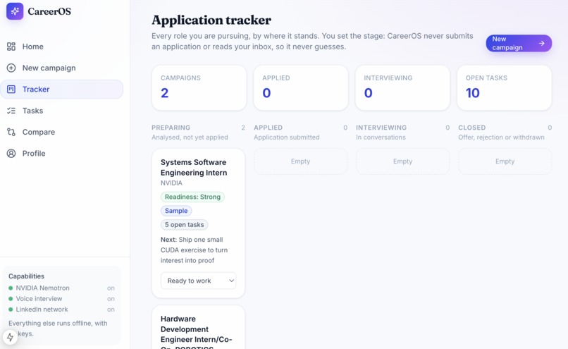Select the Tracker sidebar item
Viewport: 568px width, 349px height.
pos(61,89)
